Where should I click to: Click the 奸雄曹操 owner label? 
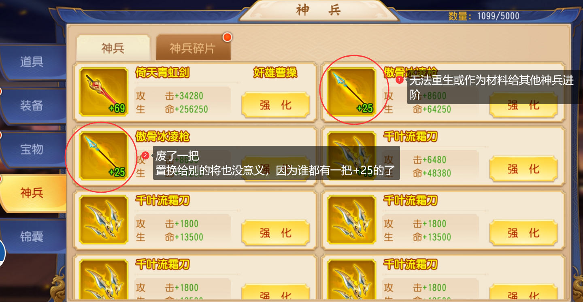pyautogui.click(x=275, y=73)
